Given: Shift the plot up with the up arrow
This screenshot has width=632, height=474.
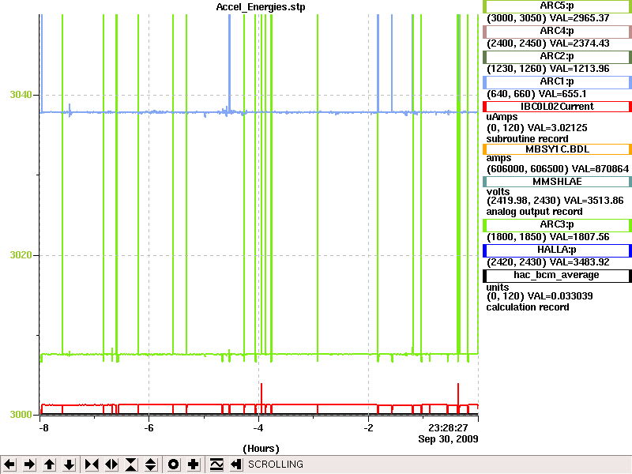Looking at the screenshot, I should pyautogui.click(x=49, y=465).
